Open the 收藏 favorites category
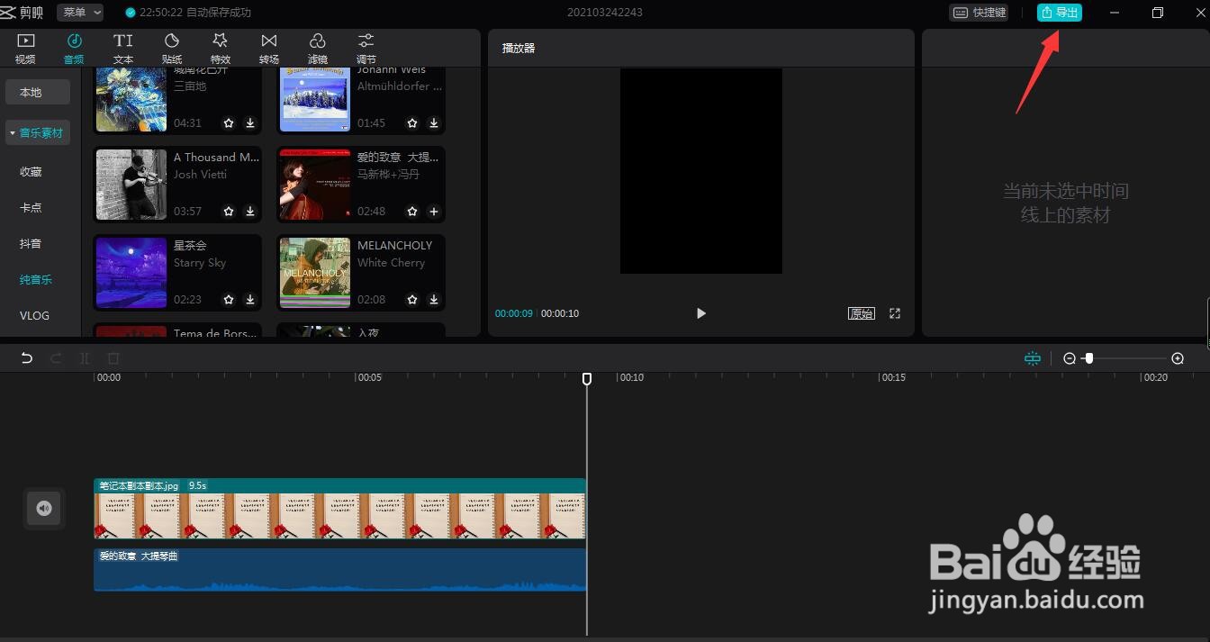The height and width of the screenshot is (642, 1210). [x=32, y=171]
